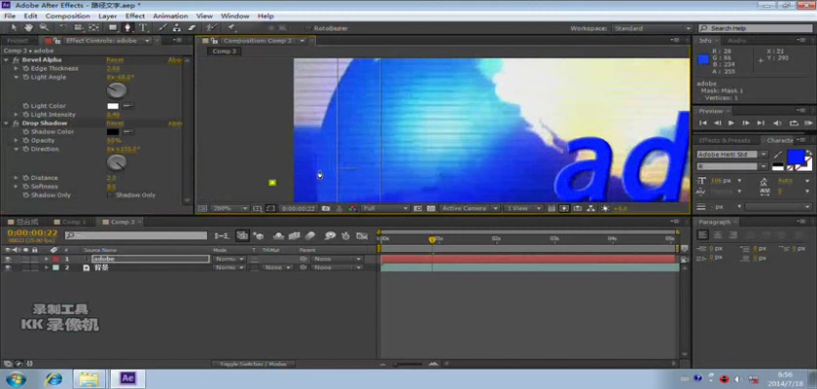Open the Composition menu
This screenshot has width=817, height=389.
pyautogui.click(x=68, y=17)
